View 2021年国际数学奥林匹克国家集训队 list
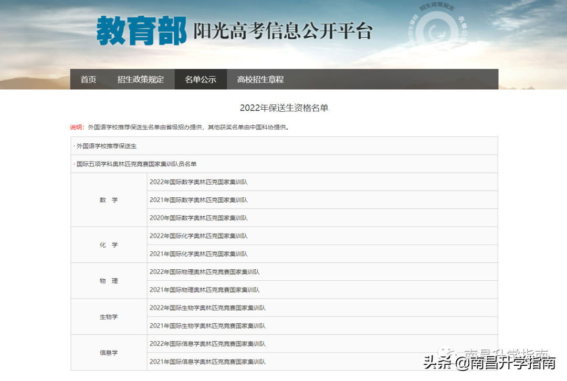The image size is (567, 381). [x=198, y=200]
